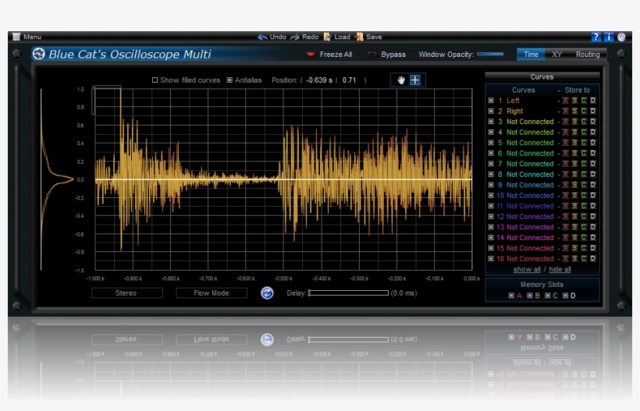Toggle visibility of curve 1 Left
Image resolution: width=640 pixels, height=411 pixels.
pos(491,101)
